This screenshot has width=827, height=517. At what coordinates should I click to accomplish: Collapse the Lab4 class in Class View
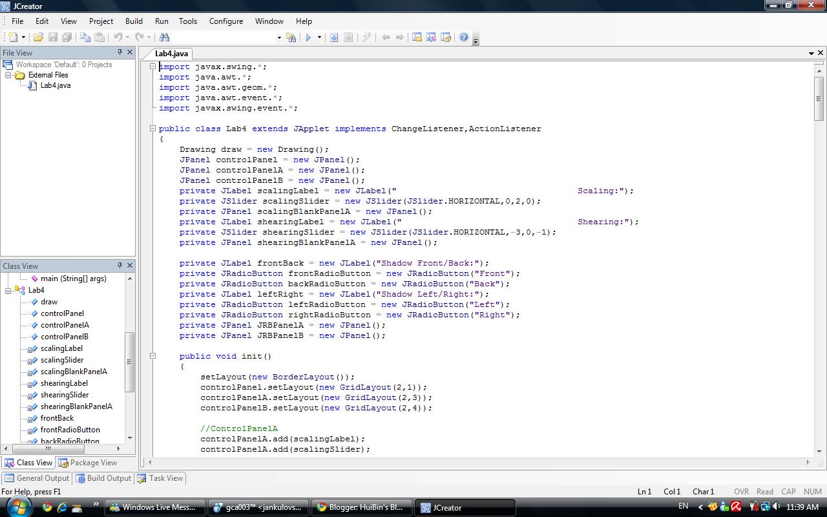(6, 290)
